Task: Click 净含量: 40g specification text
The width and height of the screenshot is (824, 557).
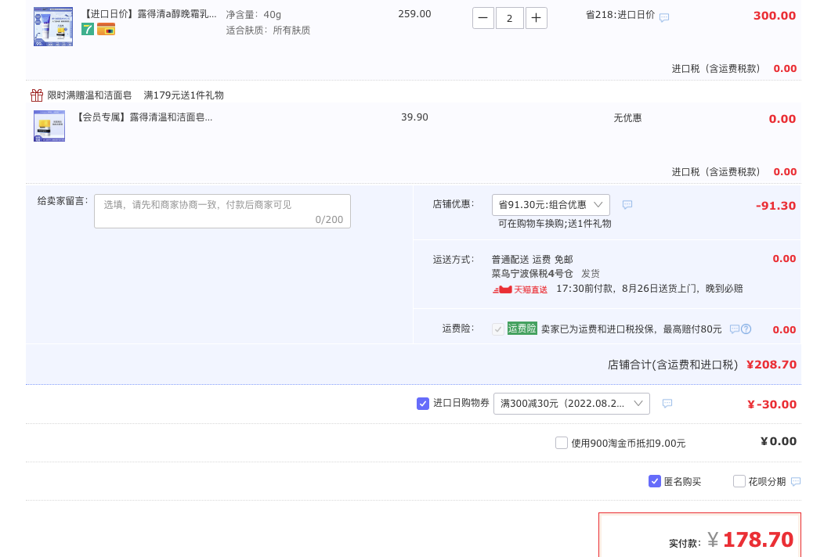Action: (254, 15)
